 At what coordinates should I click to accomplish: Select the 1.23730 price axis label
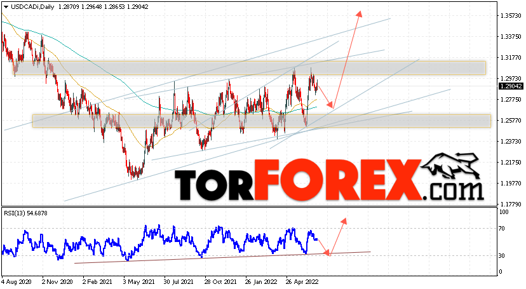coord(511,142)
